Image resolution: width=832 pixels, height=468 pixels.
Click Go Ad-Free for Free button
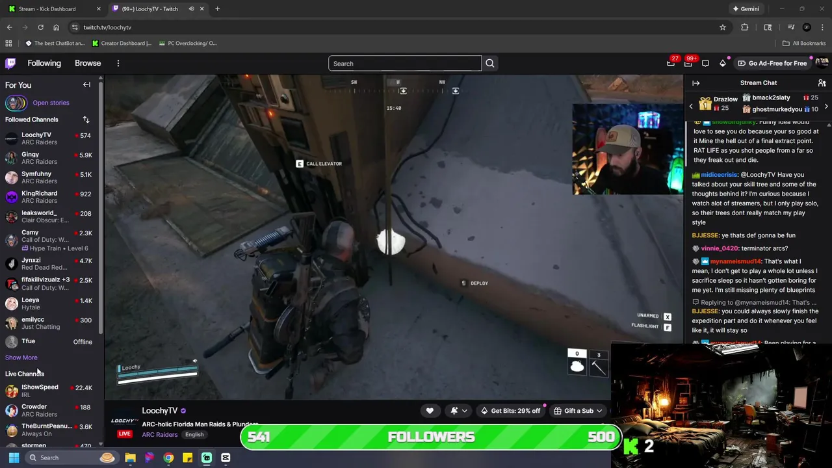point(772,63)
